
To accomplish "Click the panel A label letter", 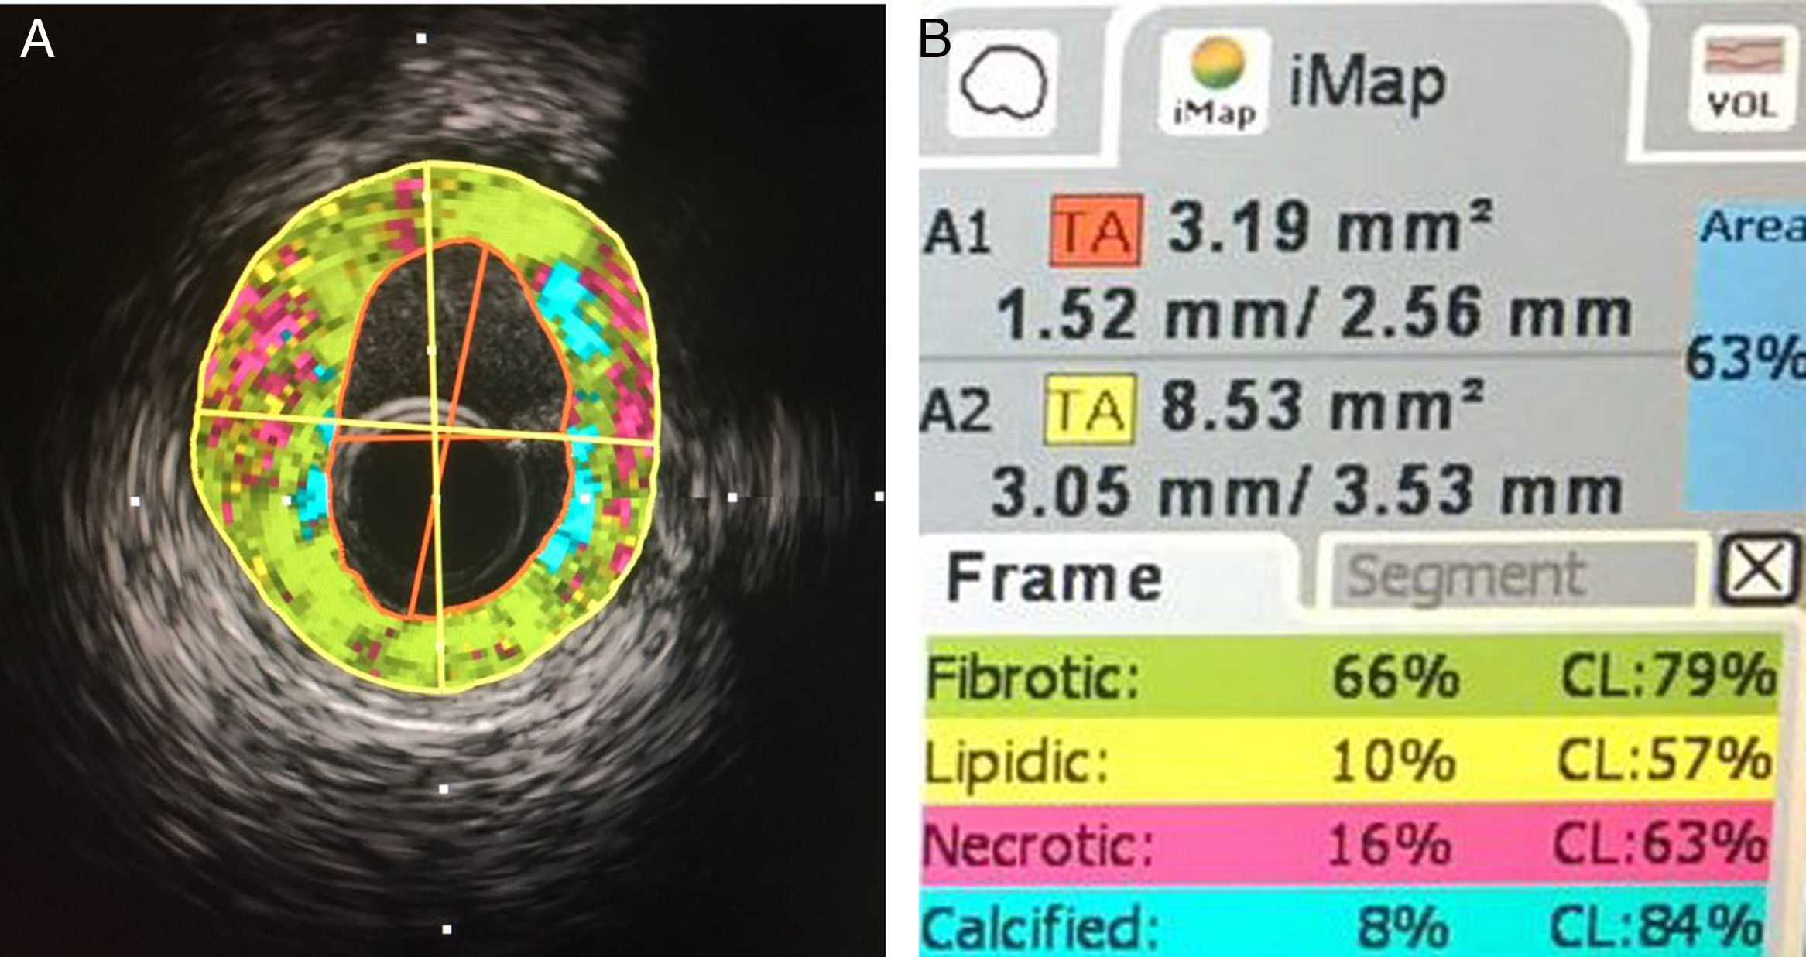I will pyautogui.click(x=36, y=39).
